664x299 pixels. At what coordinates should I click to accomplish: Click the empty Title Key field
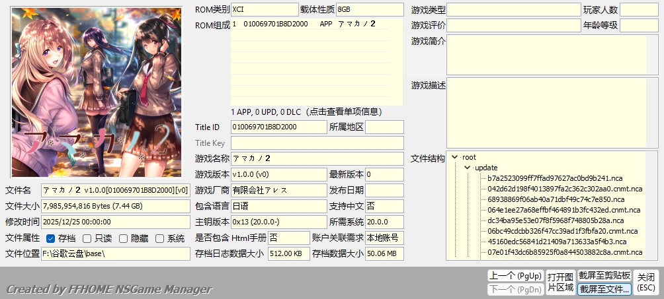[317, 143]
